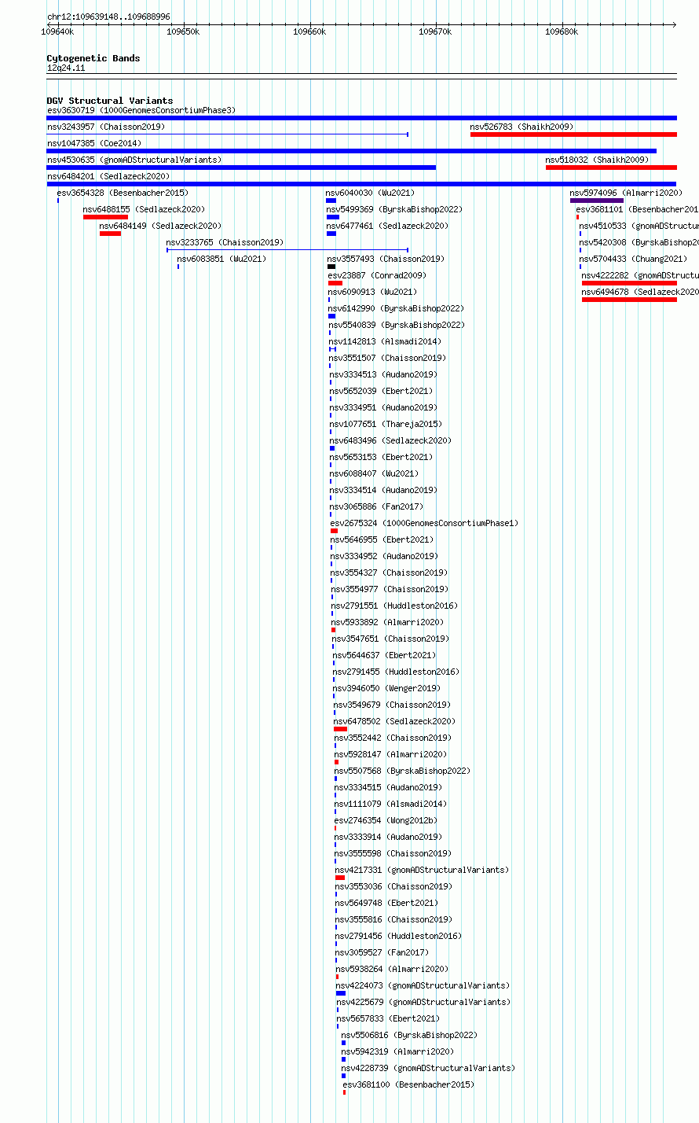The width and height of the screenshot is (699, 1123).
Task: Select the red bar under nsv6484149
Action: tap(110, 234)
